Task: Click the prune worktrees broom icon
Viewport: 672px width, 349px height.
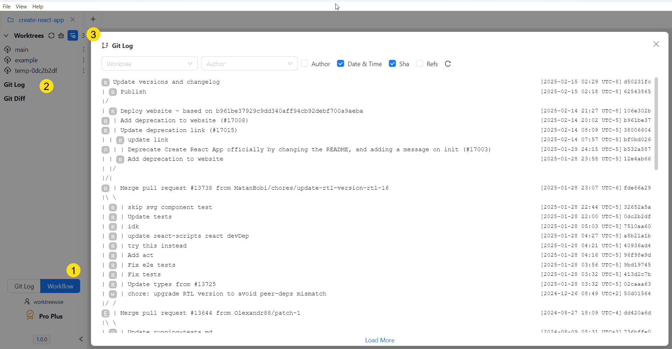Action: [x=61, y=35]
